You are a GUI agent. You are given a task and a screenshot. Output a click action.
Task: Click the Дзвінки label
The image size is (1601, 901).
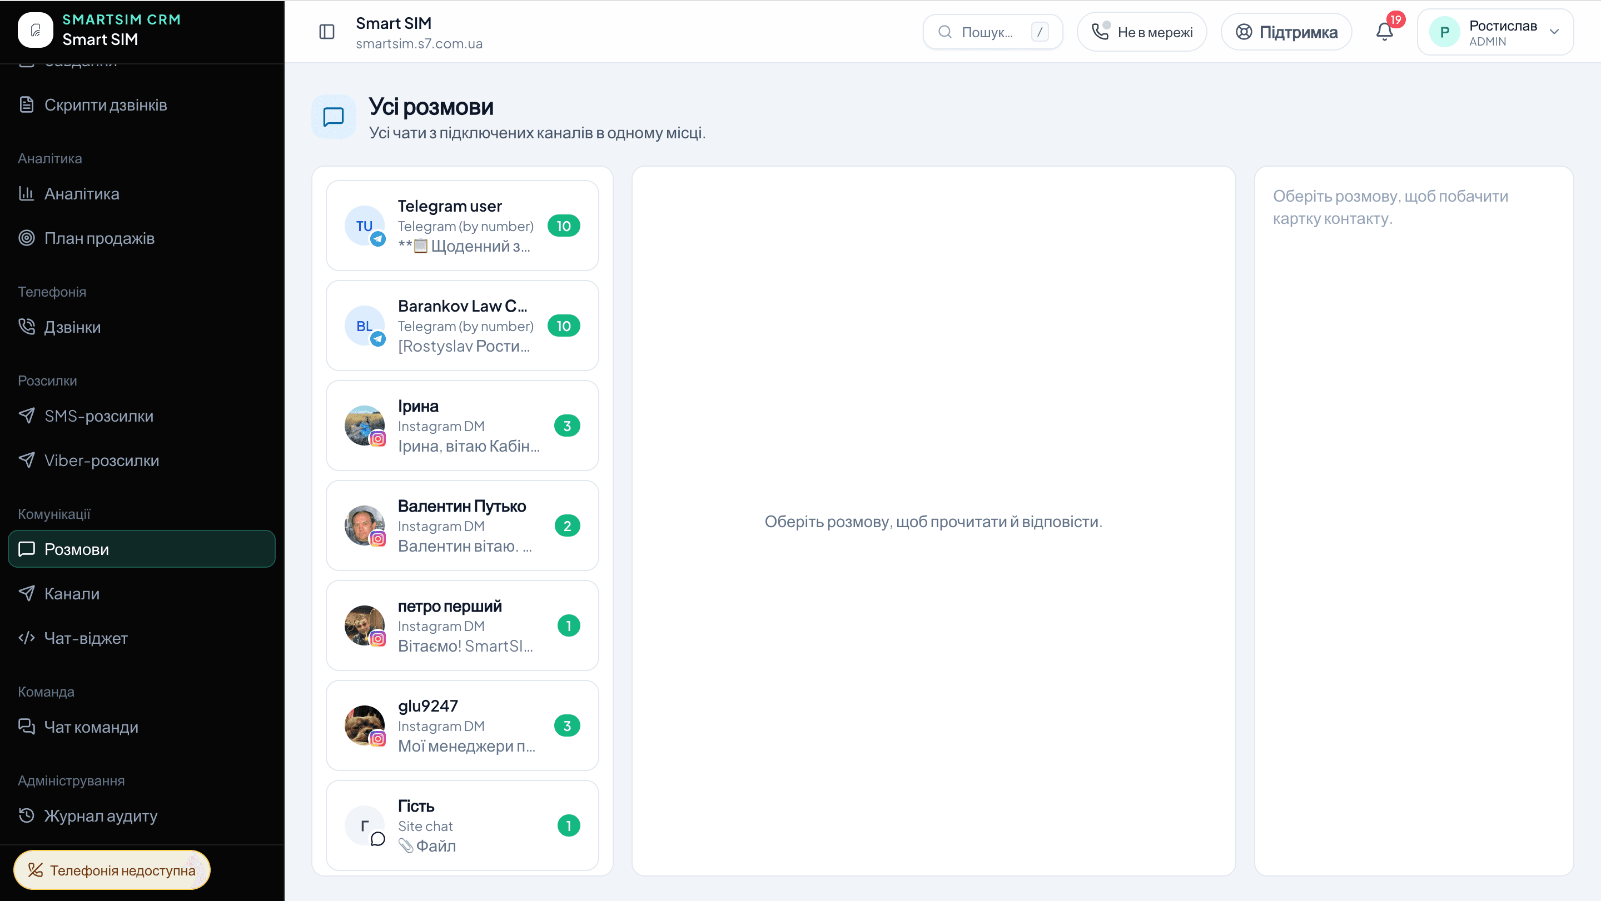pos(73,327)
